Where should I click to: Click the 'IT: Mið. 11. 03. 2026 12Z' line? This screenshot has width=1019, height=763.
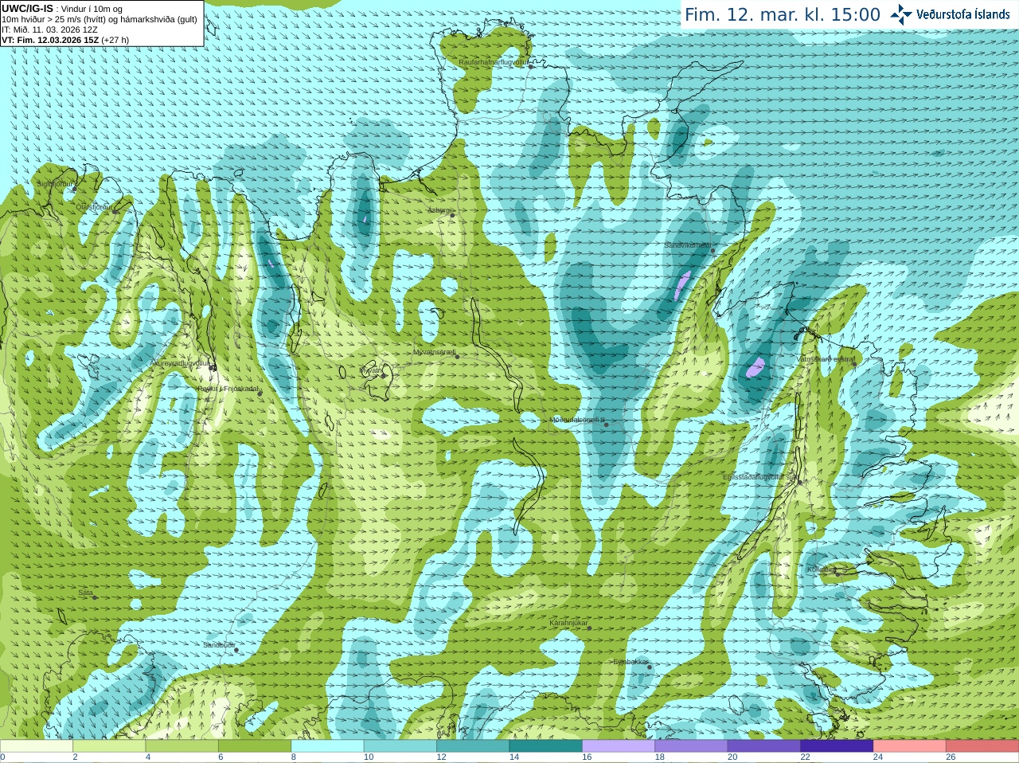(49, 29)
